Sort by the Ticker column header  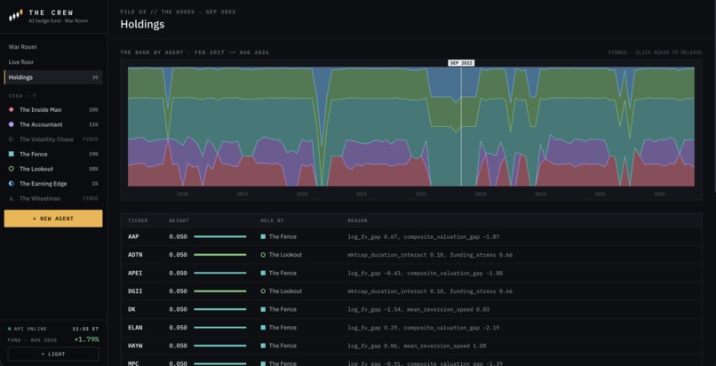(x=138, y=220)
